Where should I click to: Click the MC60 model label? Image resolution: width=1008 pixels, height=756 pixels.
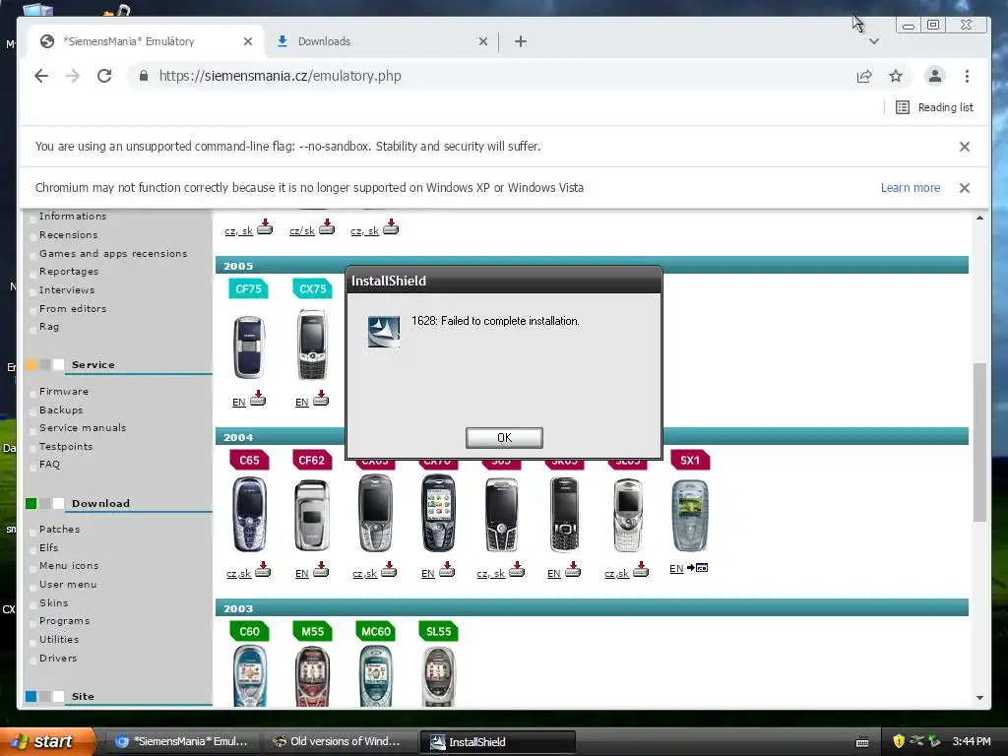[375, 631]
